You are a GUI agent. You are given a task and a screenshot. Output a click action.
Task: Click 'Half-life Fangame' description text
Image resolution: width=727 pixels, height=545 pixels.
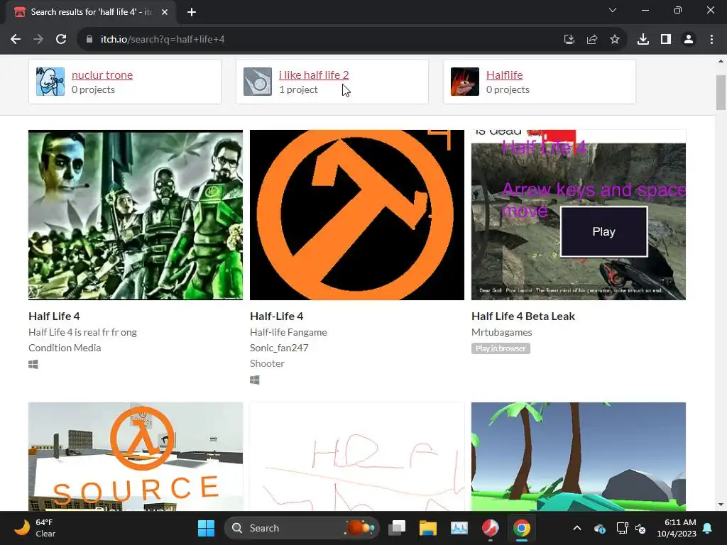[288, 332]
